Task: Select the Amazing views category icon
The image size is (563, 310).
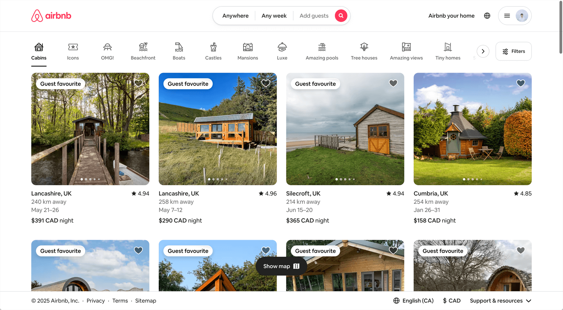Action: (406, 47)
